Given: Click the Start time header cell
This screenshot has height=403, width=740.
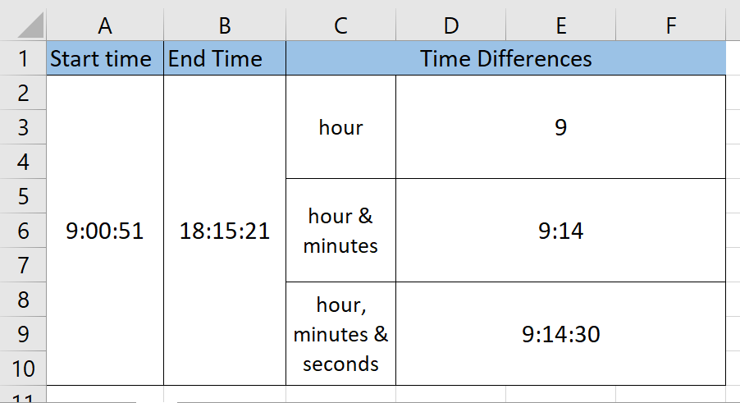Looking at the screenshot, I should [101, 59].
